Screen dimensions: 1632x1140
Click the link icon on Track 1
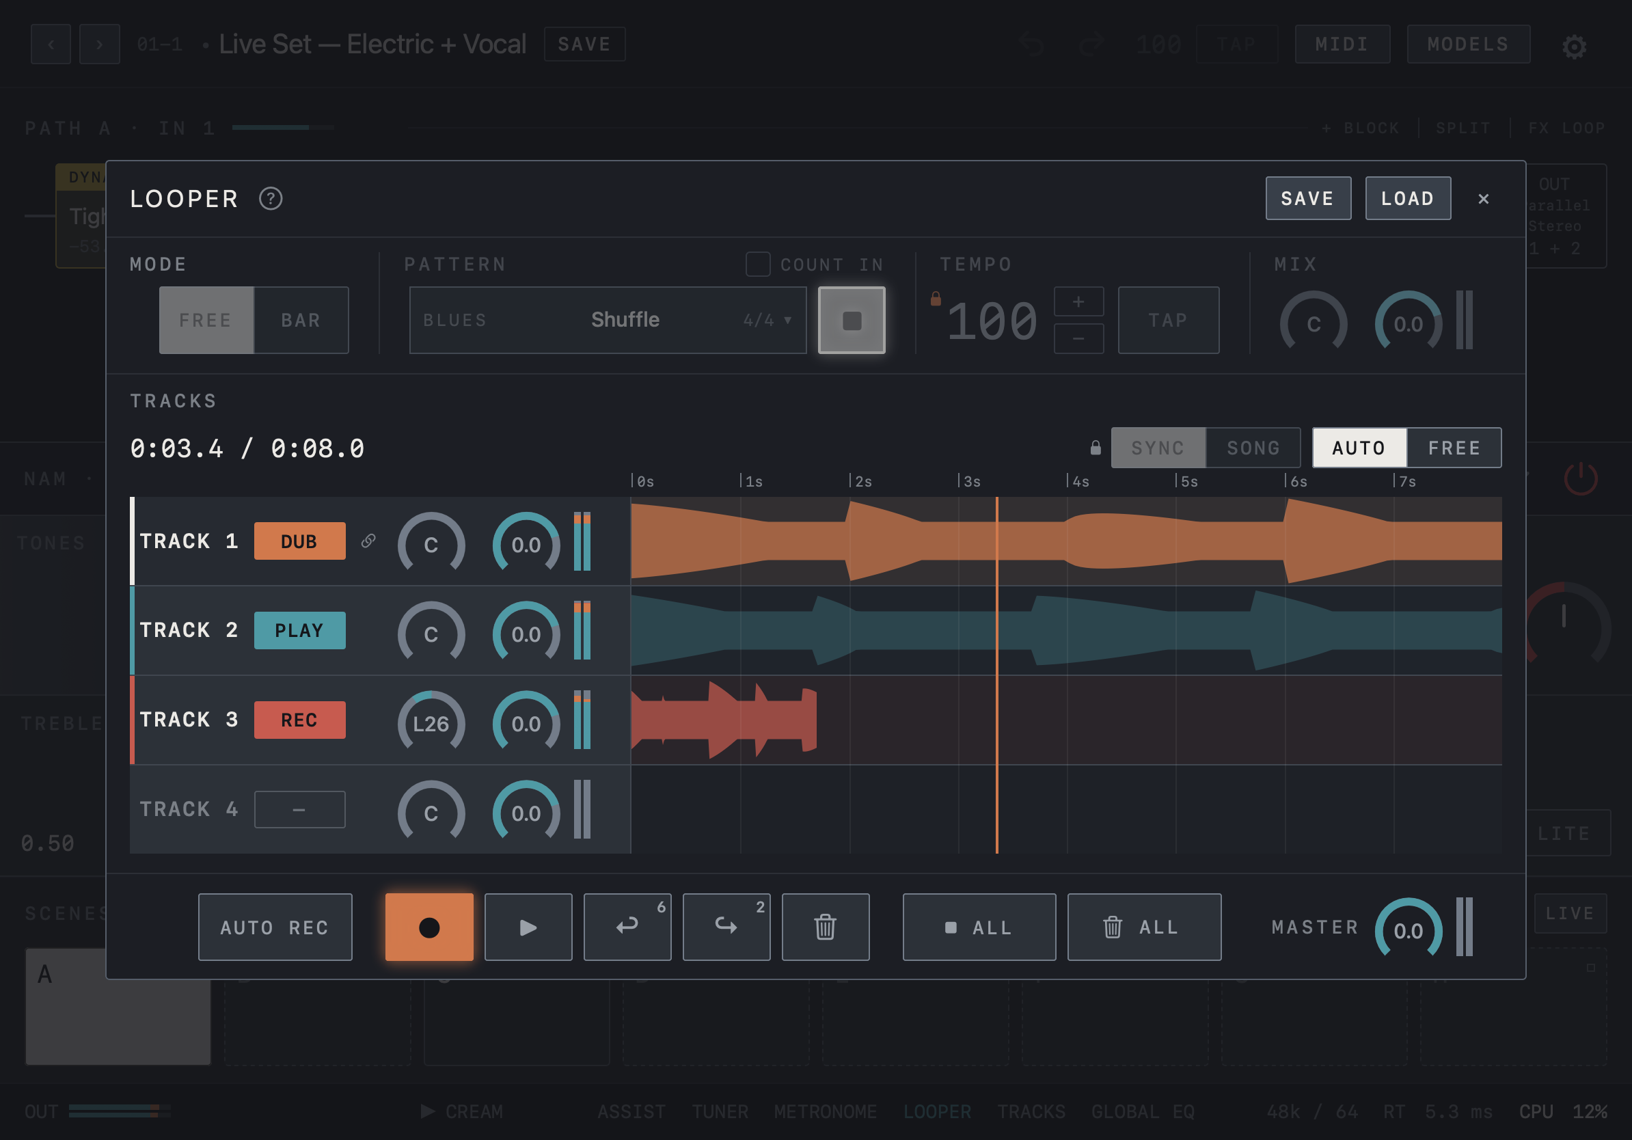tap(368, 541)
